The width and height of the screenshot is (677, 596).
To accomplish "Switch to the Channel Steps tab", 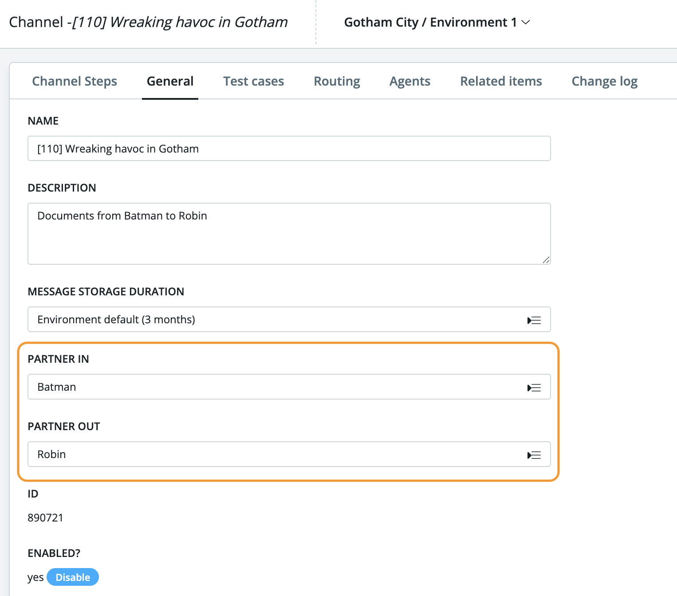I will pos(75,81).
